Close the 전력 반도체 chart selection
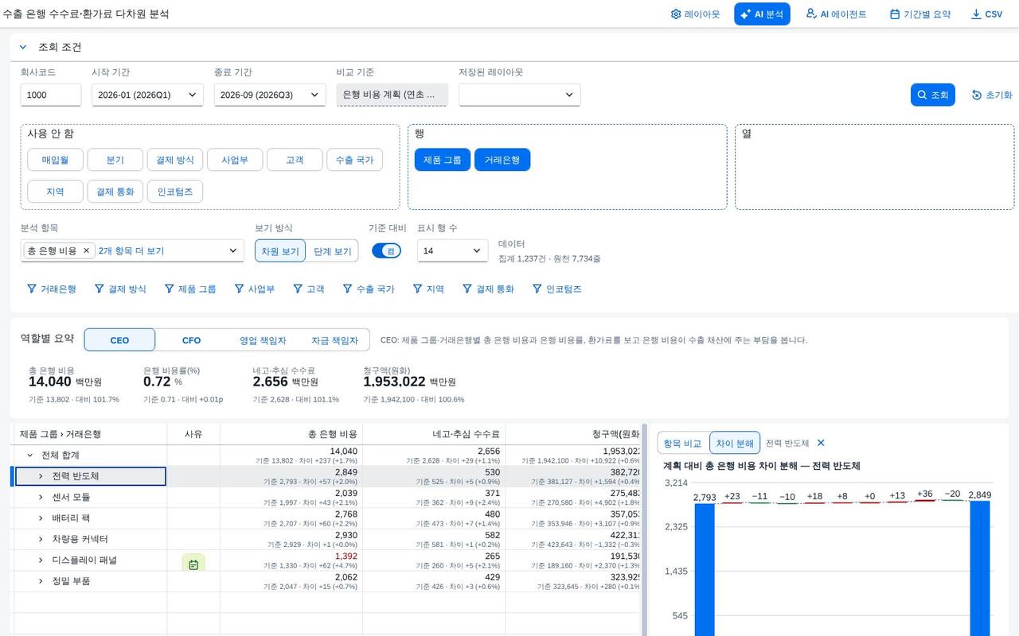Screen dimensions: 1019x636 [x=821, y=443]
